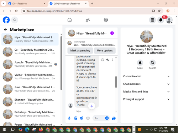The height and width of the screenshot is (133, 178).
Task: Close the first Facebook browser tab
Action: (44, 4)
